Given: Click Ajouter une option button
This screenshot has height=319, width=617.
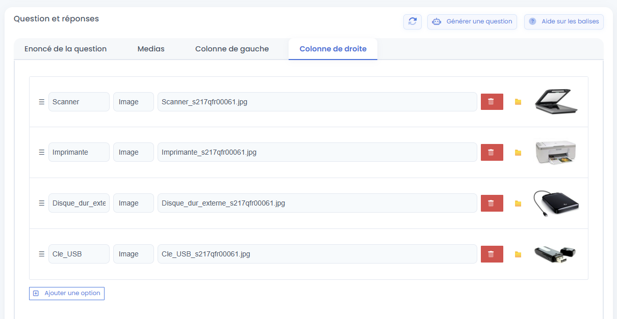Looking at the screenshot, I should coord(67,294).
